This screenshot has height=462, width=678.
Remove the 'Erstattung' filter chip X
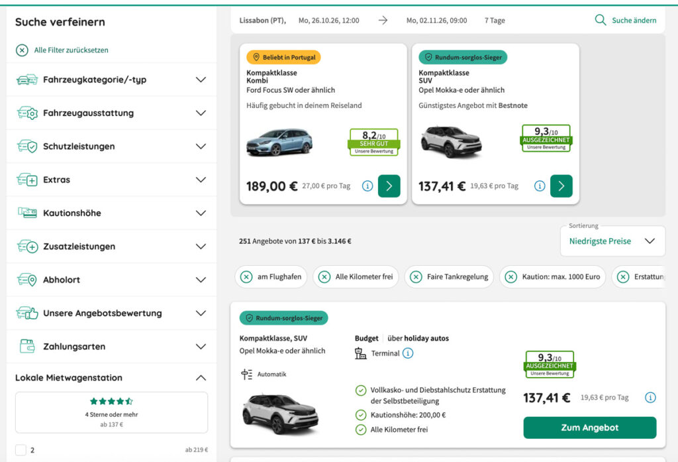(623, 276)
